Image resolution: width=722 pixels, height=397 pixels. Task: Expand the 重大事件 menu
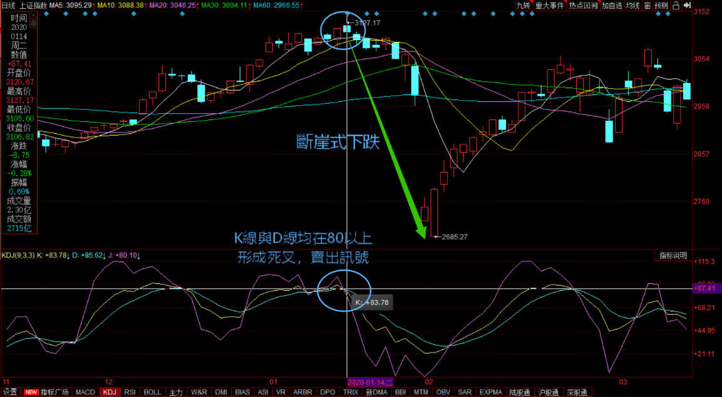click(550, 6)
